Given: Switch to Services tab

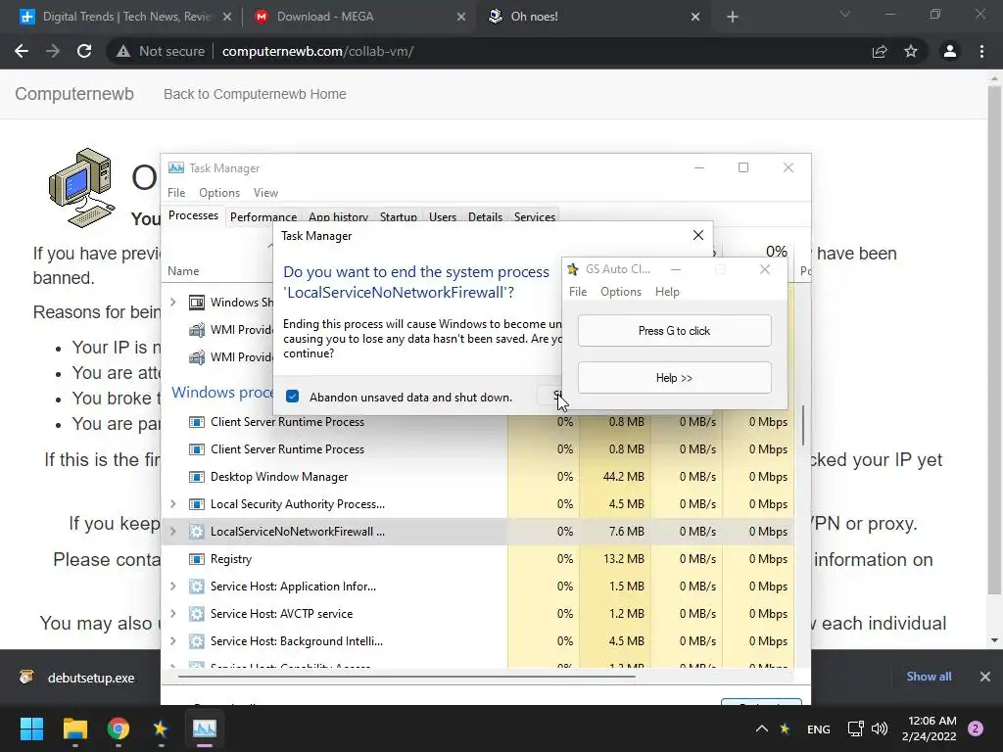Looking at the screenshot, I should 534,216.
